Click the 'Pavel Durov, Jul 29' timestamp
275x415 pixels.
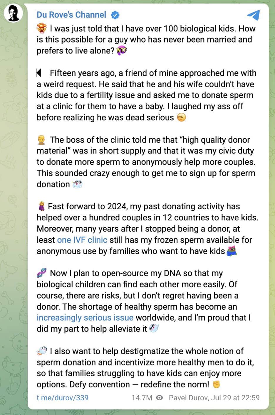coord(214,398)
